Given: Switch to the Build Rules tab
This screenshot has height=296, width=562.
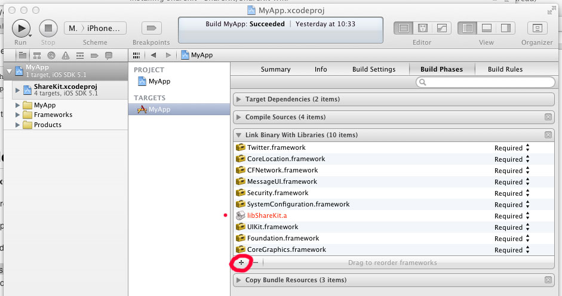Looking at the screenshot, I should click(x=505, y=69).
